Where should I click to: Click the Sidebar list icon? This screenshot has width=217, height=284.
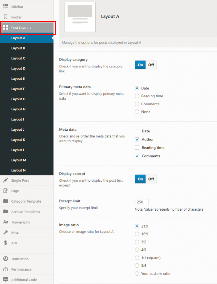point(6,6)
